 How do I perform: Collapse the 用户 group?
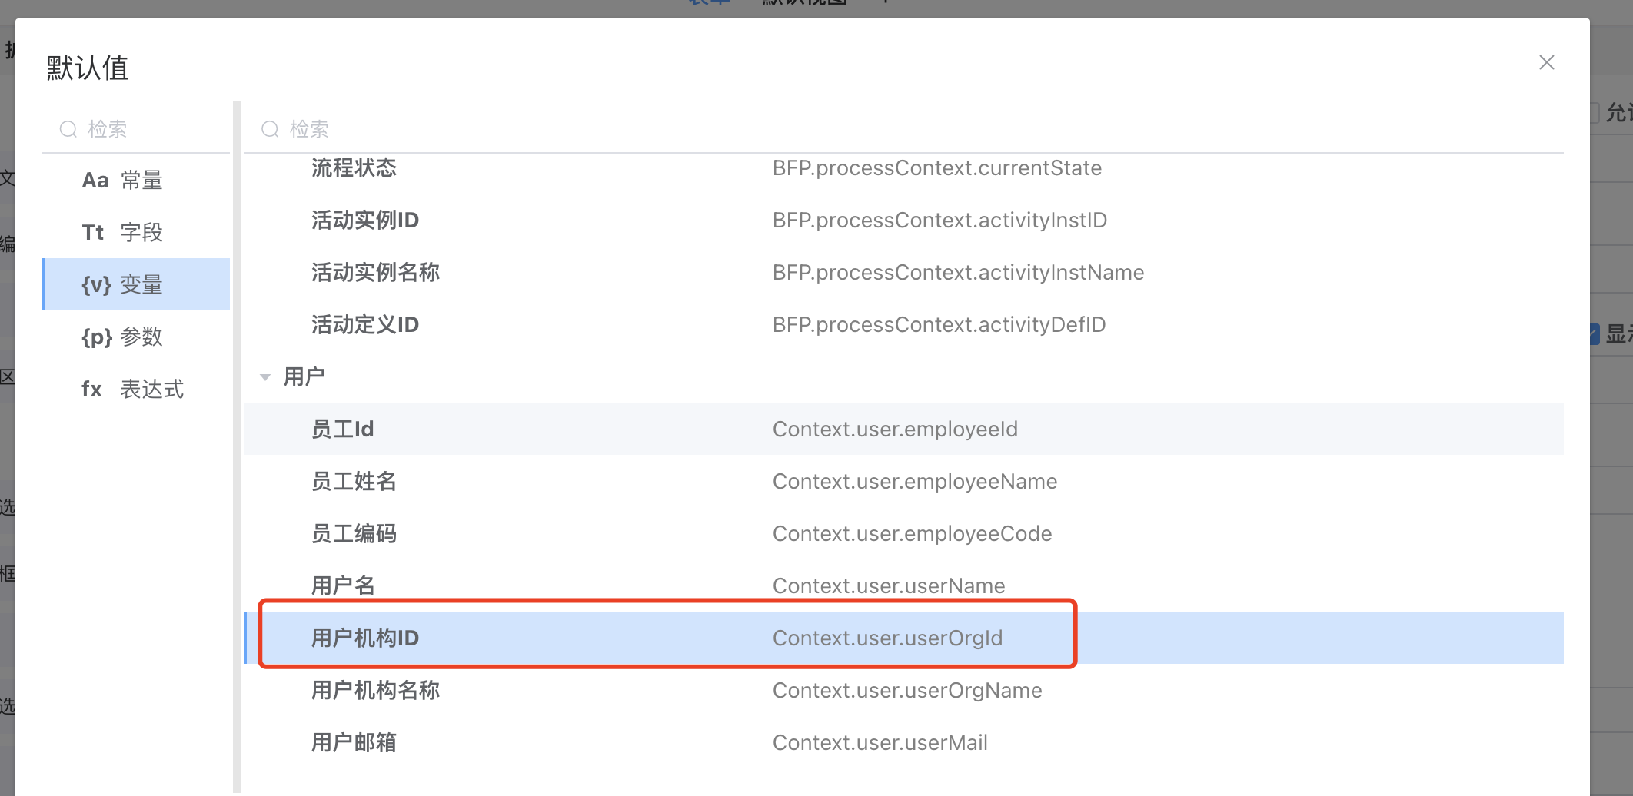pos(265,377)
